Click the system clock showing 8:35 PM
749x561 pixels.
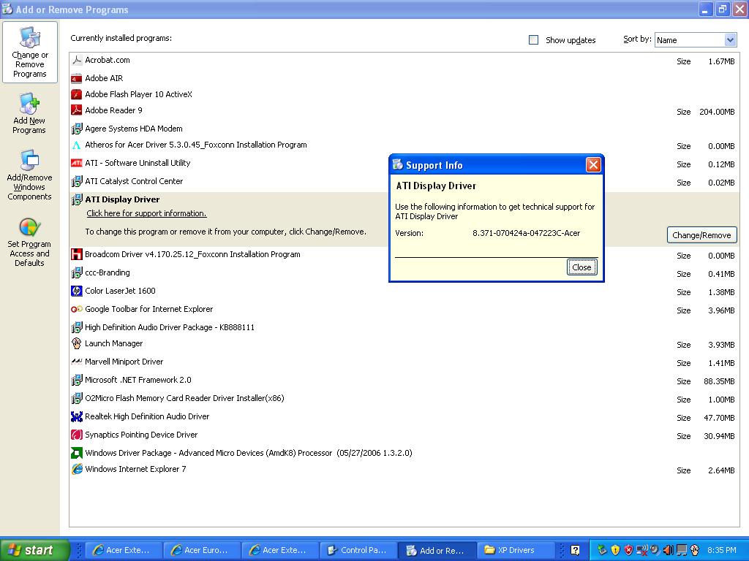click(x=721, y=550)
